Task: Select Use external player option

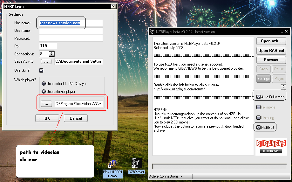Action: click(x=44, y=92)
